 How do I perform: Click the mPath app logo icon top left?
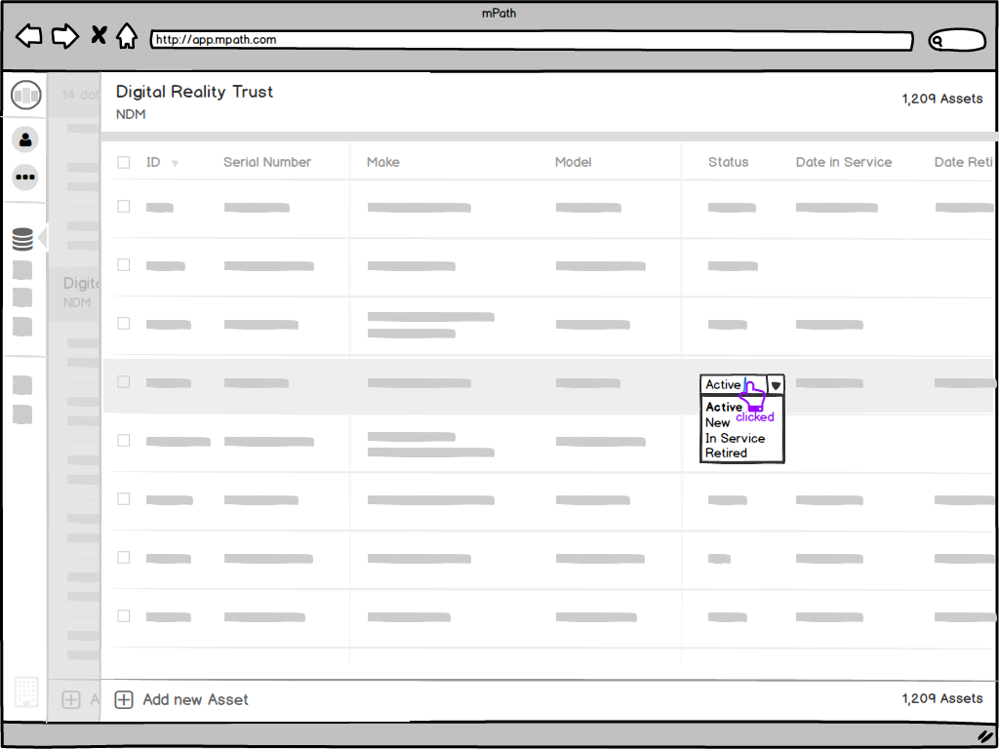click(x=26, y=94)
